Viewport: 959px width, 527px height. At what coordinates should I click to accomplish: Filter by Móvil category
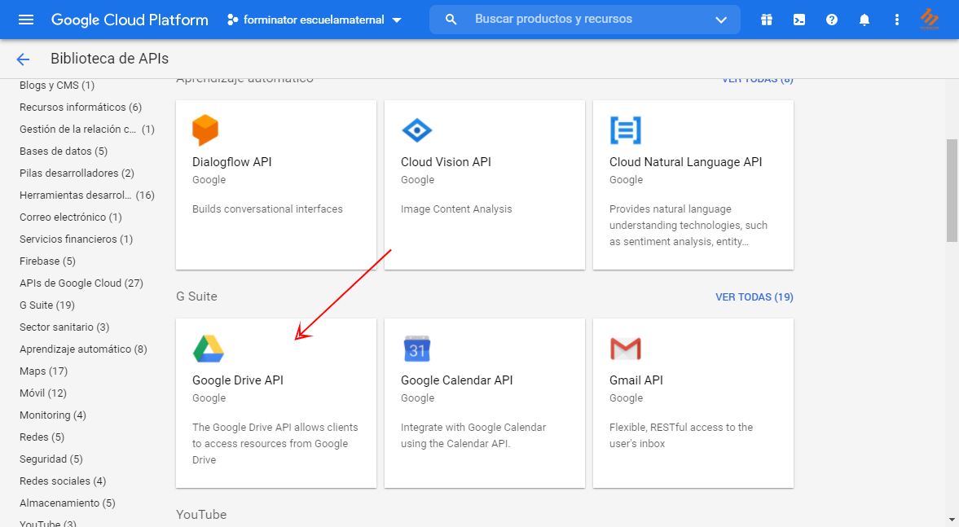(x=43, y=393)
